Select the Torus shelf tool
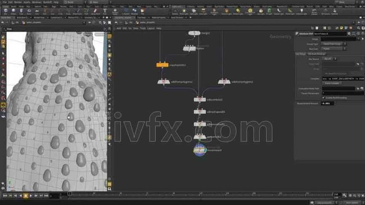Screen dimensions: 365x205 [x=29, y=11]
